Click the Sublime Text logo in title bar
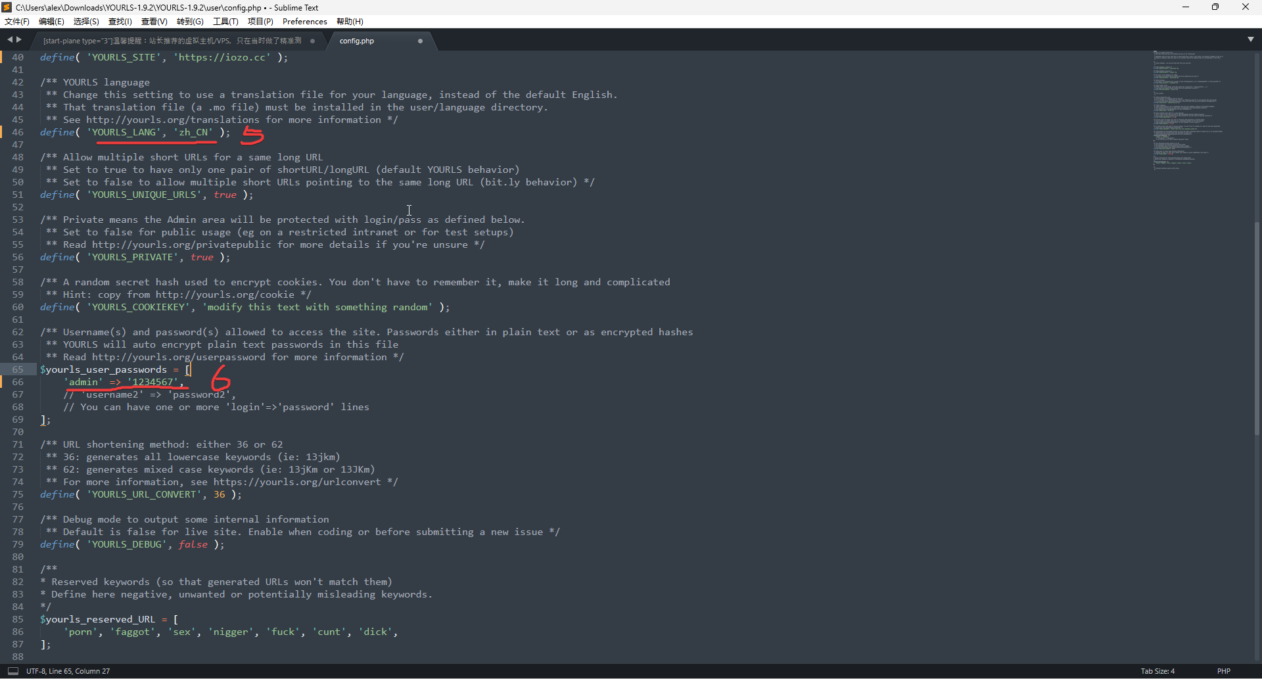This screenshot has width=1262, height=679. [x=7, y=7]
